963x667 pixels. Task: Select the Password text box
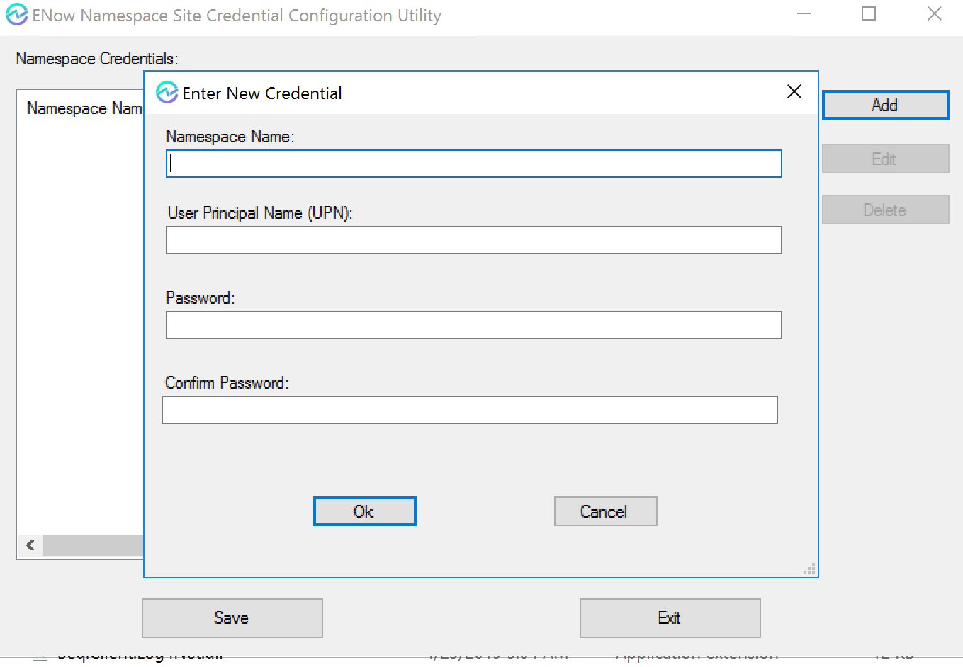473,325
